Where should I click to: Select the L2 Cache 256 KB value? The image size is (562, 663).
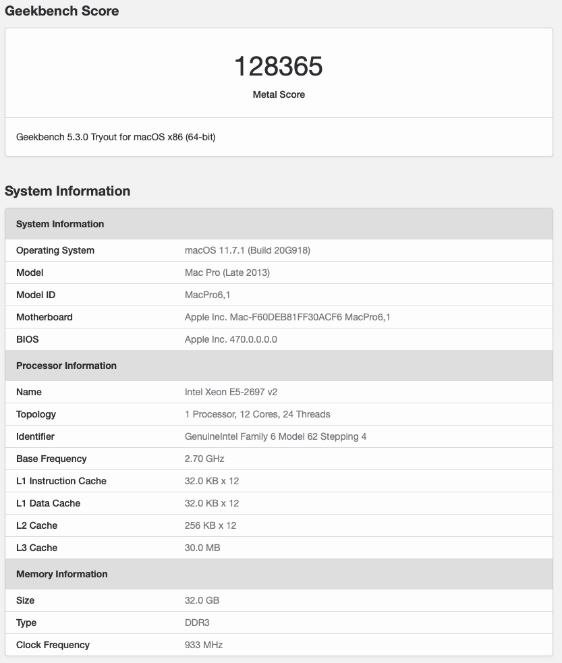click(210, 525)
